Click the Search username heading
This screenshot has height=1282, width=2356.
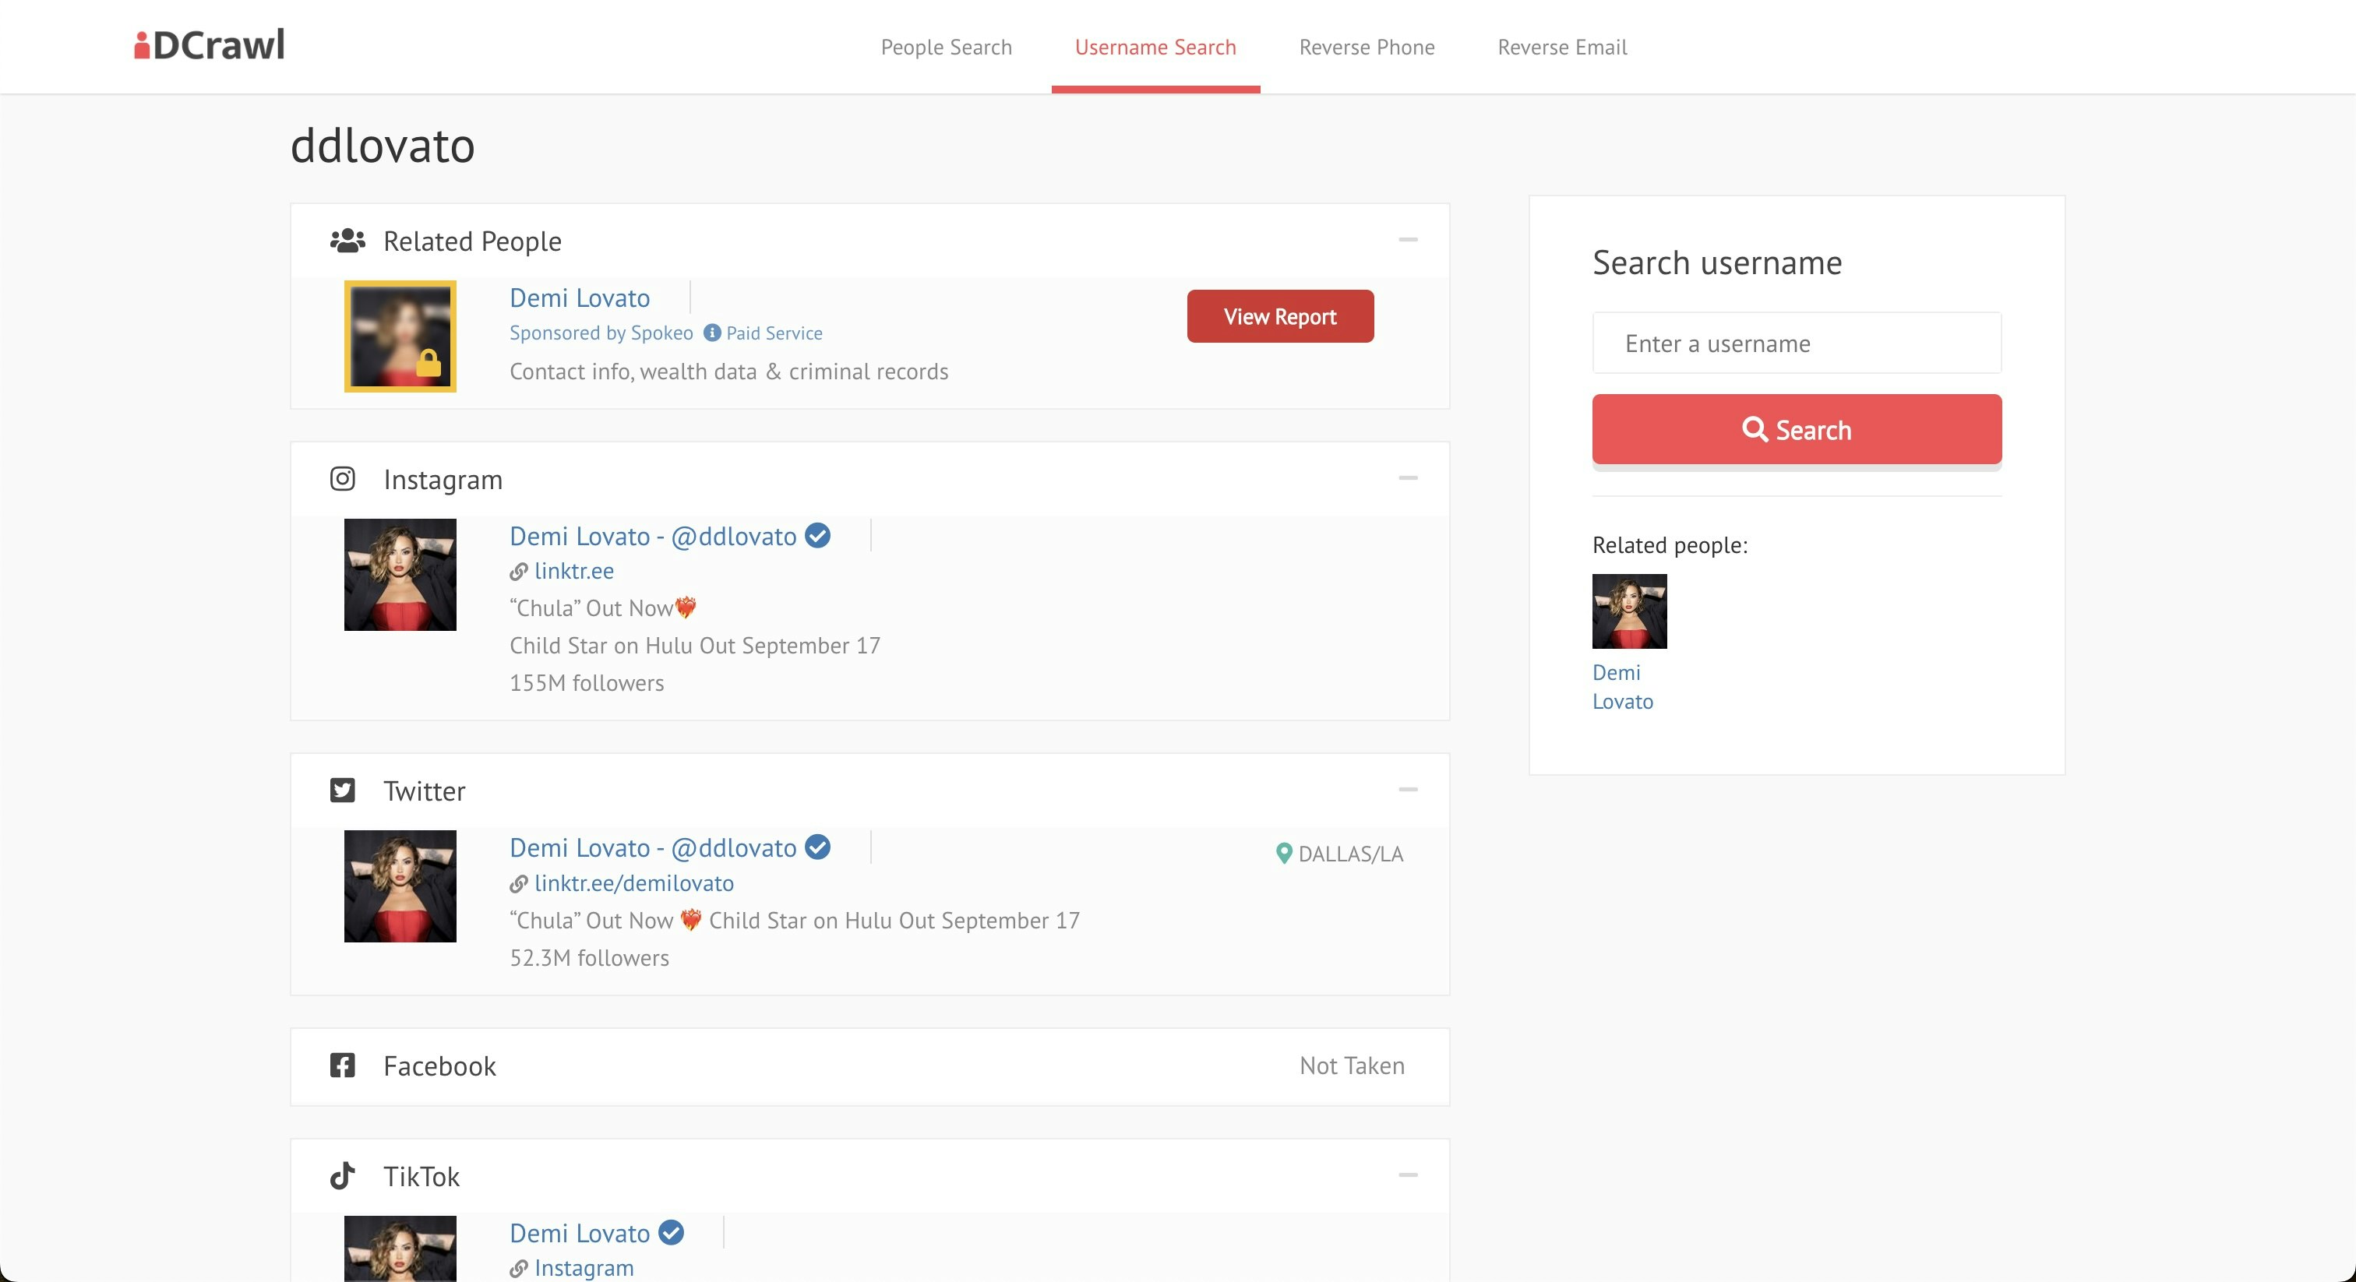click(x=1716, y=263)
